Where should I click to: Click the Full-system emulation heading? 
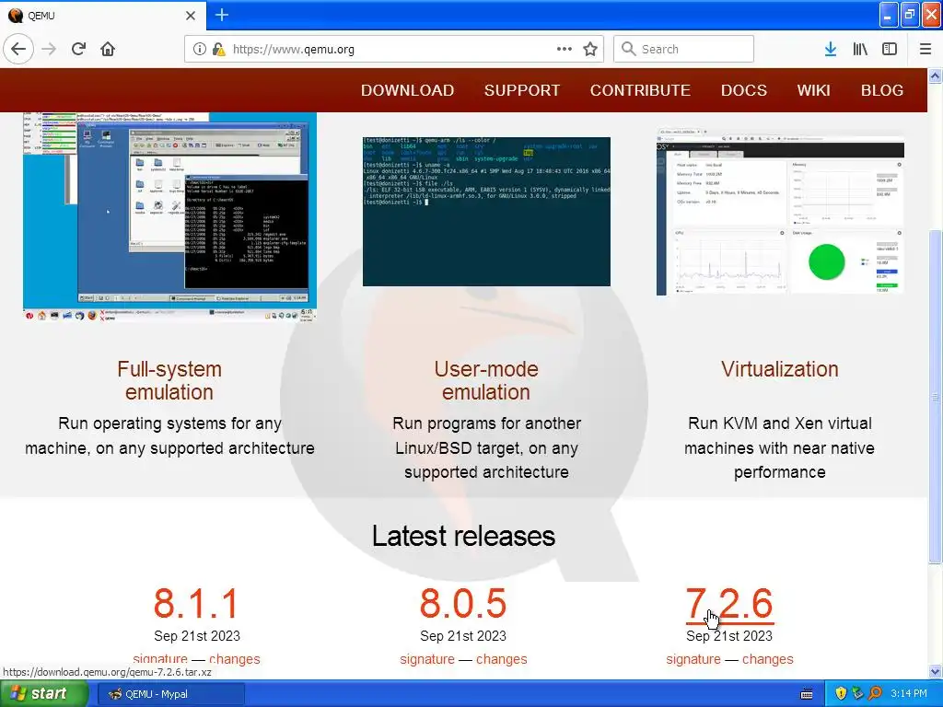169,380
